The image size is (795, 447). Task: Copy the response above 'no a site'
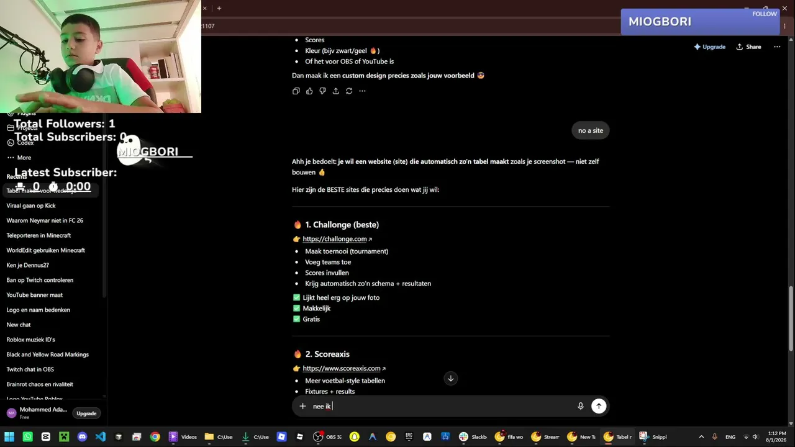(296, 91)
